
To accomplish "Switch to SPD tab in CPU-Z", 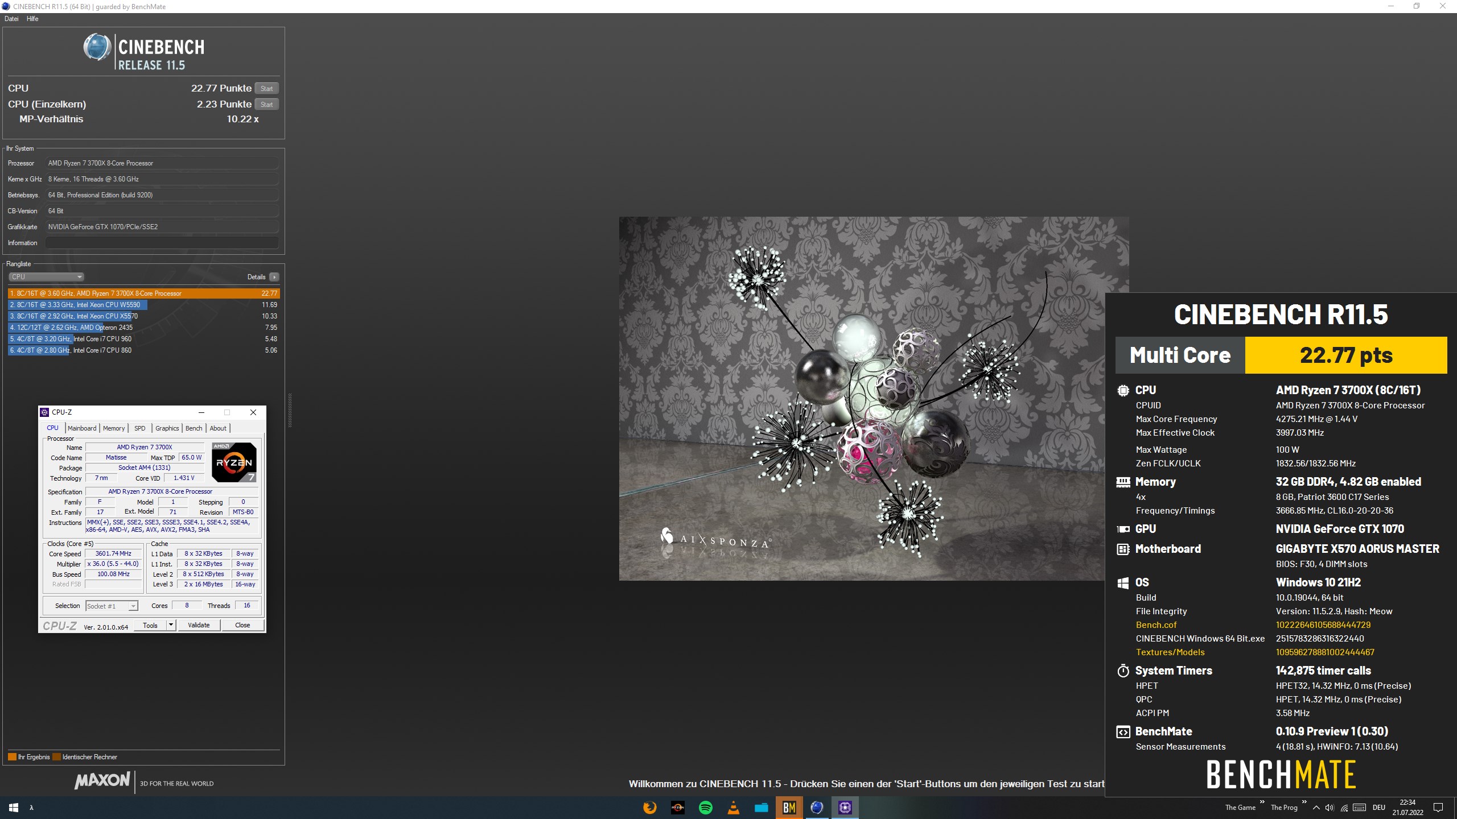I will click(140, 428).
